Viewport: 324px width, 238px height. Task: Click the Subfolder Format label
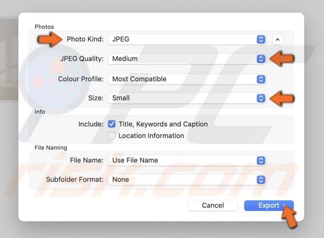click(x=75, y=179)
